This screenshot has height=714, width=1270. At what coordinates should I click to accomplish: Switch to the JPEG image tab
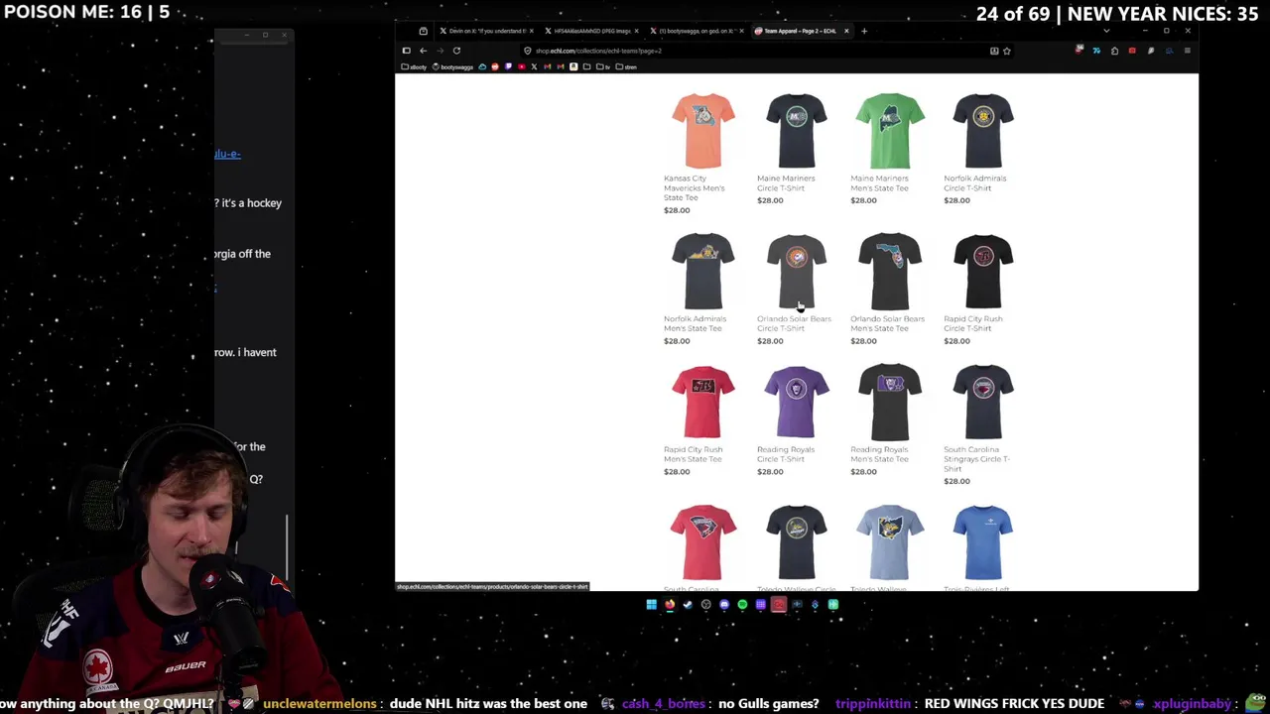tap(590, 31)
